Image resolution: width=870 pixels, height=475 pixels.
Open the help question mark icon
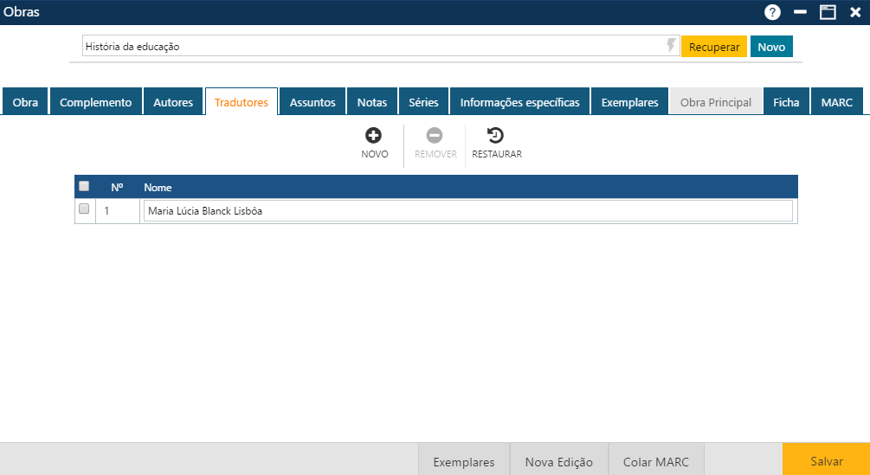[772, 12]
